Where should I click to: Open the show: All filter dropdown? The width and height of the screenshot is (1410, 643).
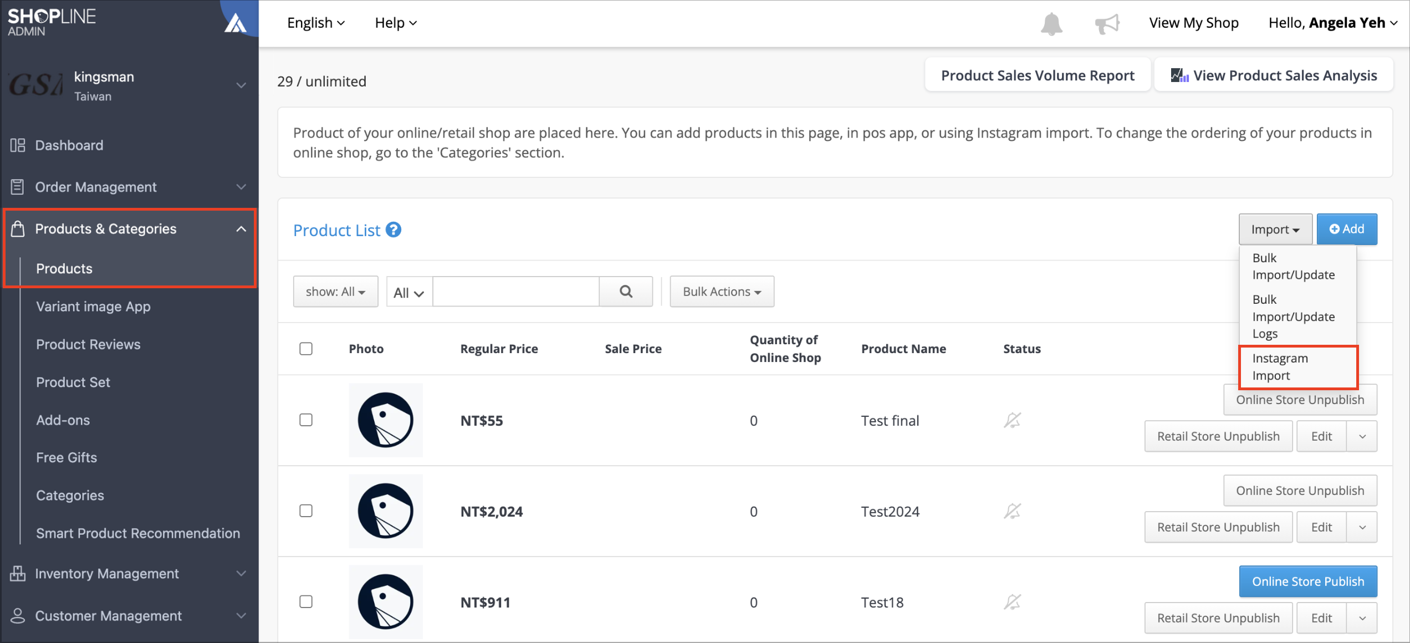335,292
